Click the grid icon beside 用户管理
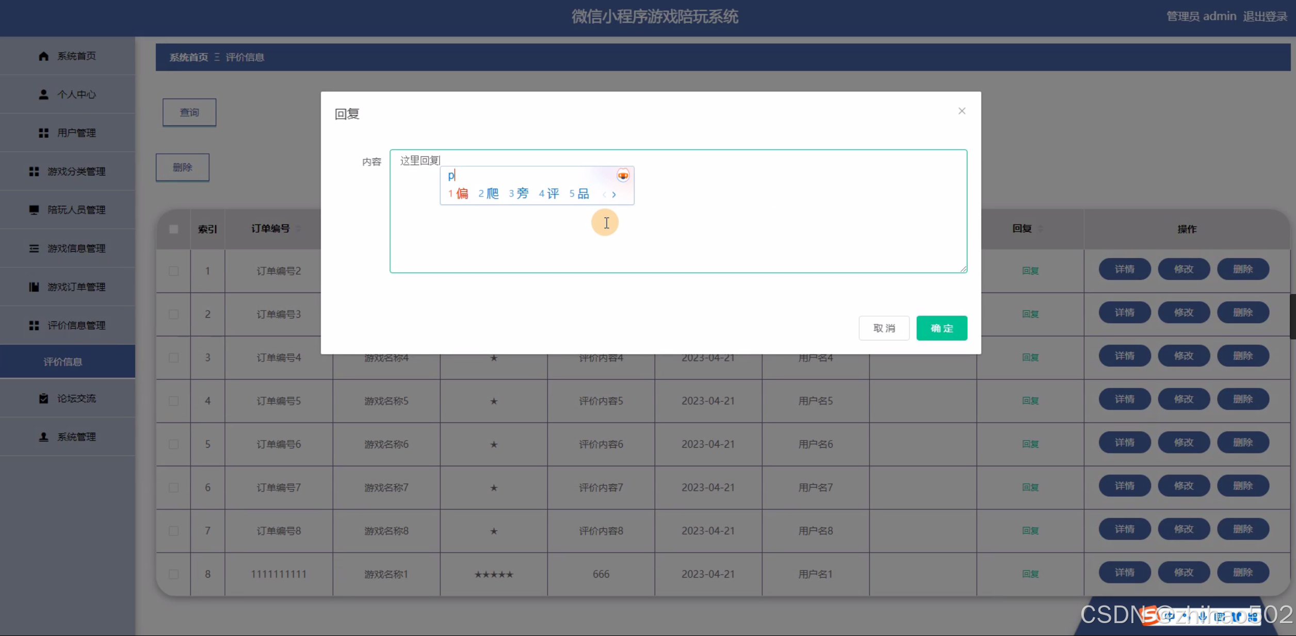 tap(43, 133)
